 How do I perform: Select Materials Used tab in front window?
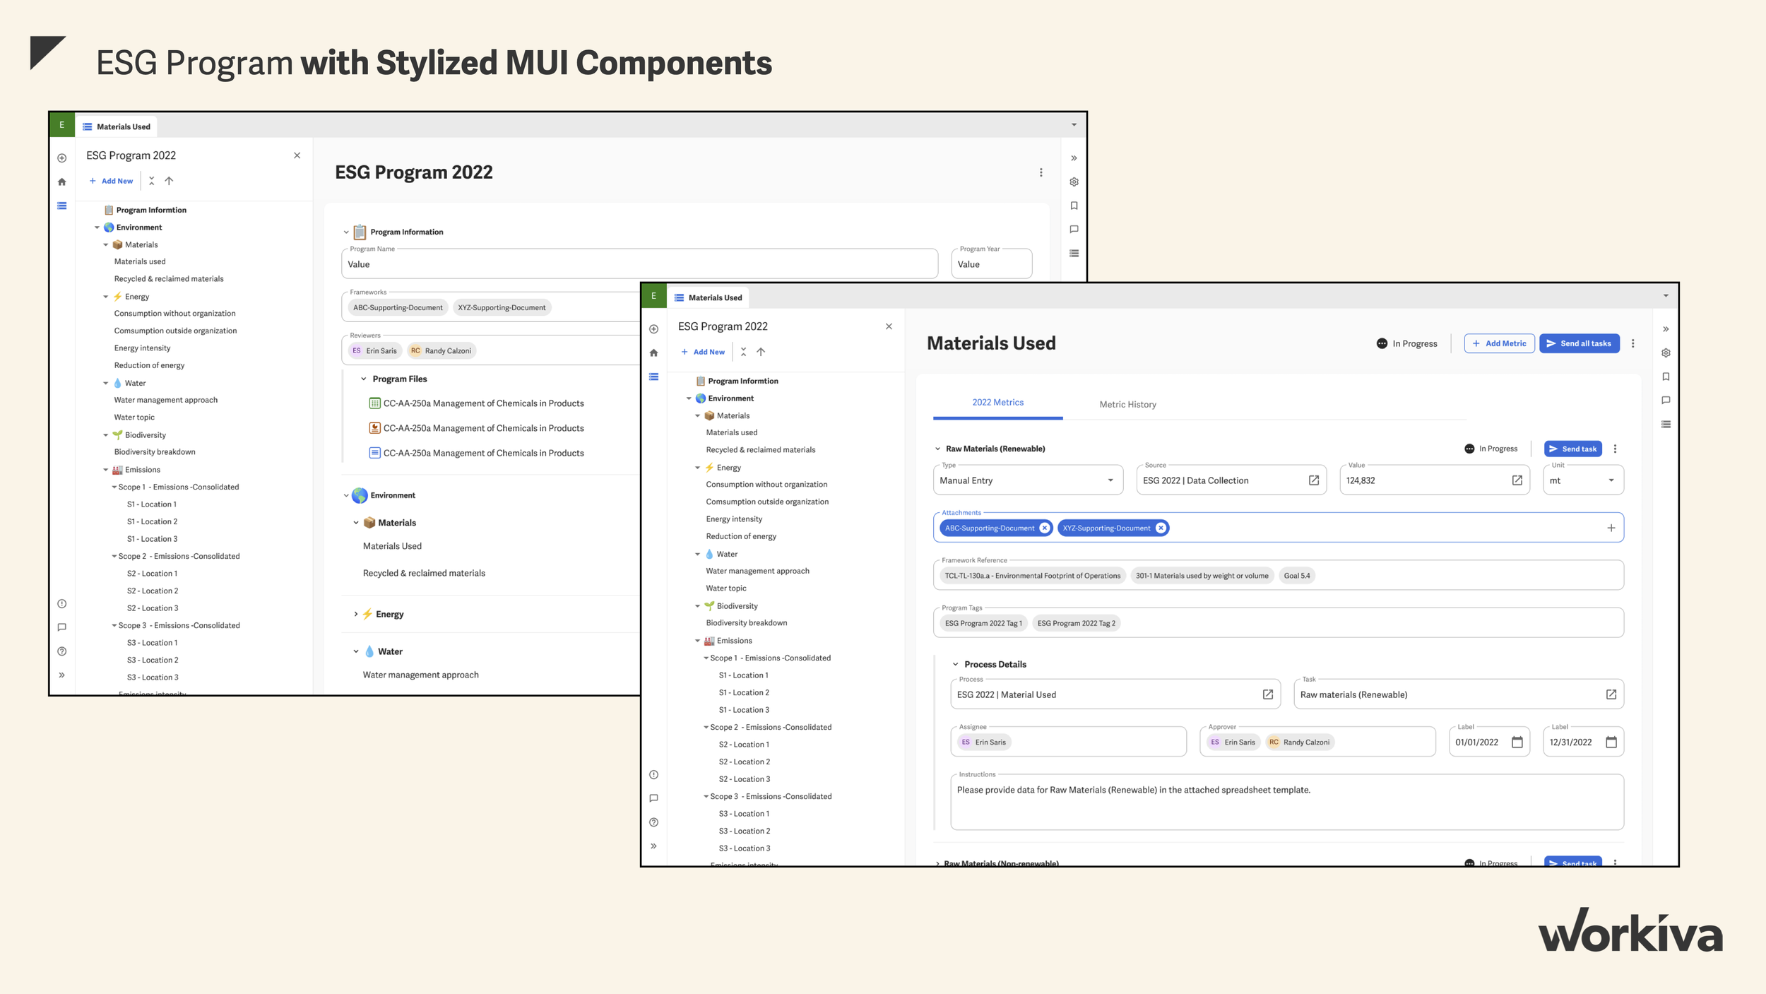[709, 297]
